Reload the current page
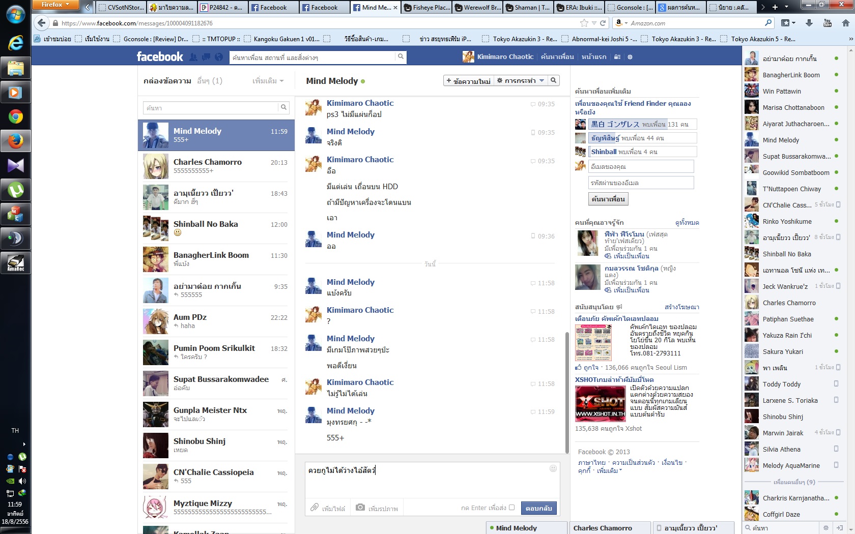Screen dimensions: 855x534 (x=603, y=23)
